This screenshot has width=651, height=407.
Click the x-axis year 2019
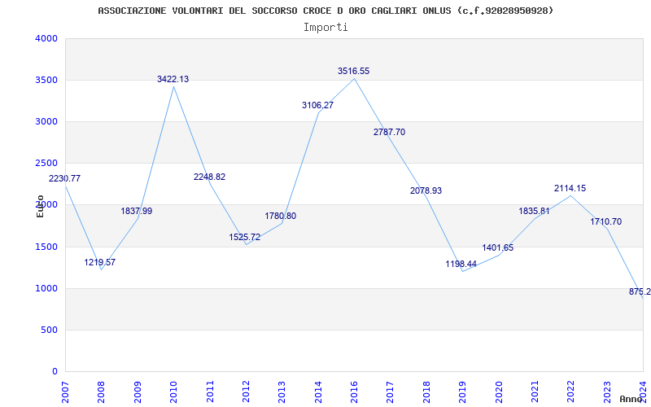[462, 392]
